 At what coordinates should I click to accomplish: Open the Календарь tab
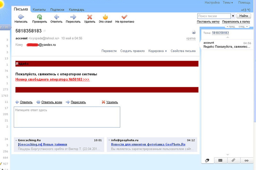point(76,10)
